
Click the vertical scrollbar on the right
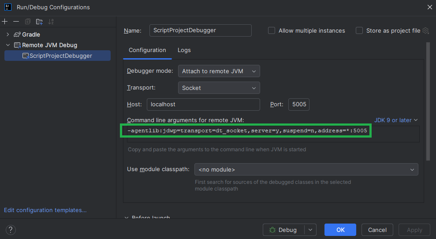(428, 101)
